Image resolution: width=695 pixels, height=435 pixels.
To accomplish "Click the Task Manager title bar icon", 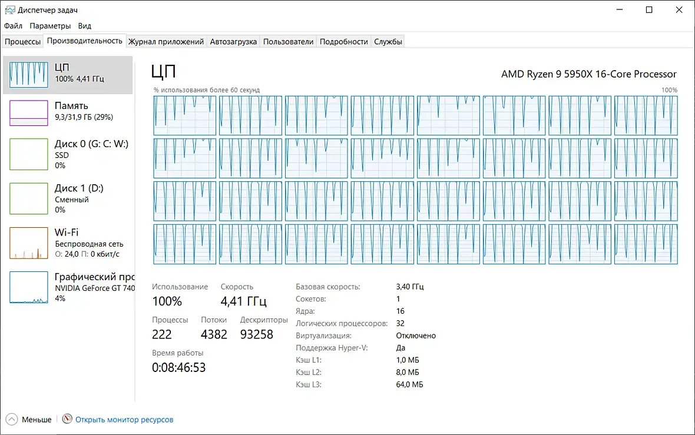I will [x=9, y=10].
